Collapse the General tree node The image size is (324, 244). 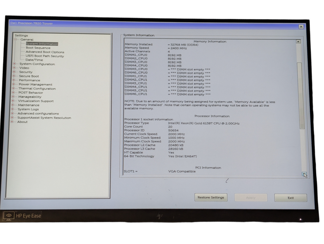pos(15,39)
